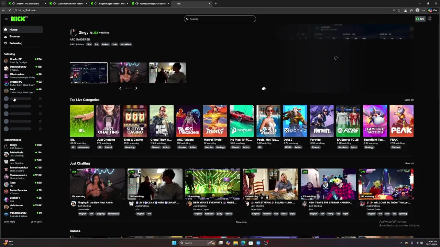This screenshot has height=247, width=440.
Task: Open browser Settings and more menu
Action: [423, 10]
